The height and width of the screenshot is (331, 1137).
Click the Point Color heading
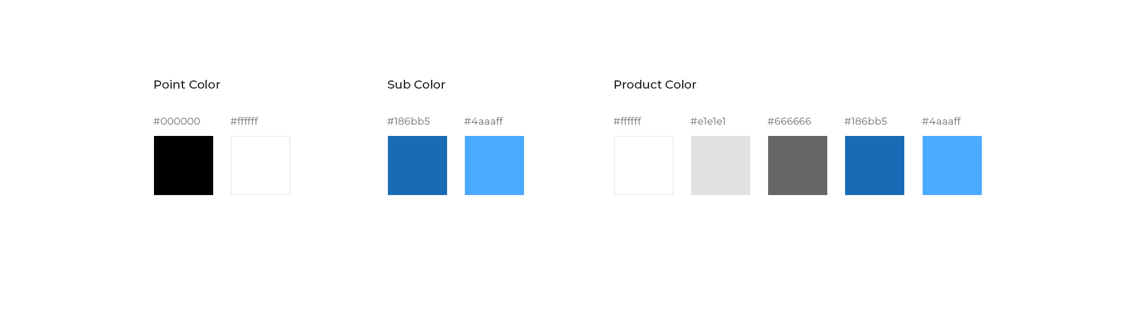187,85
